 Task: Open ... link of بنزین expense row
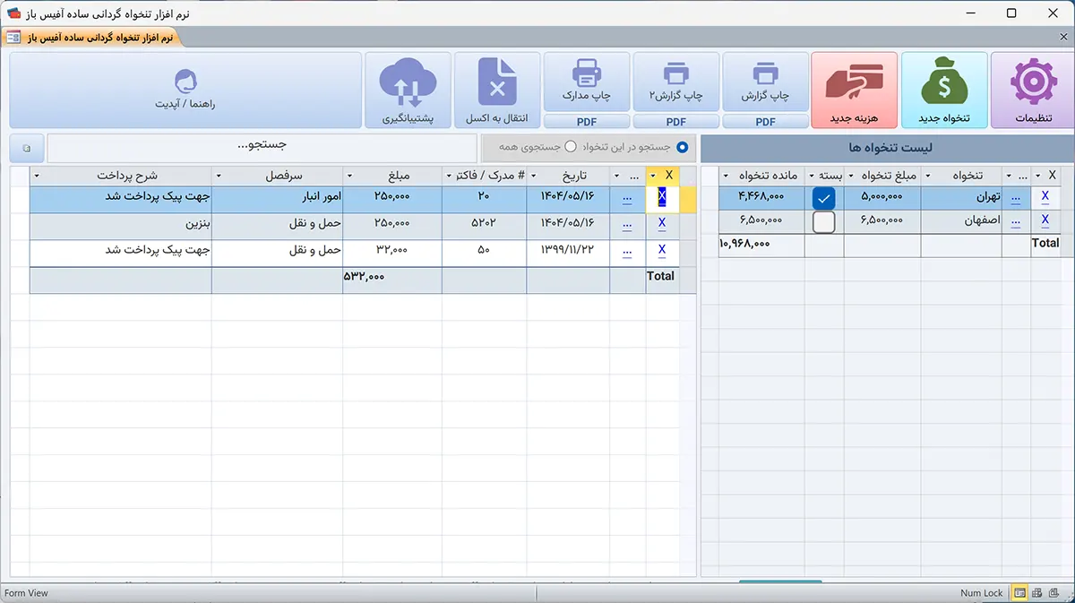[626, 224]
